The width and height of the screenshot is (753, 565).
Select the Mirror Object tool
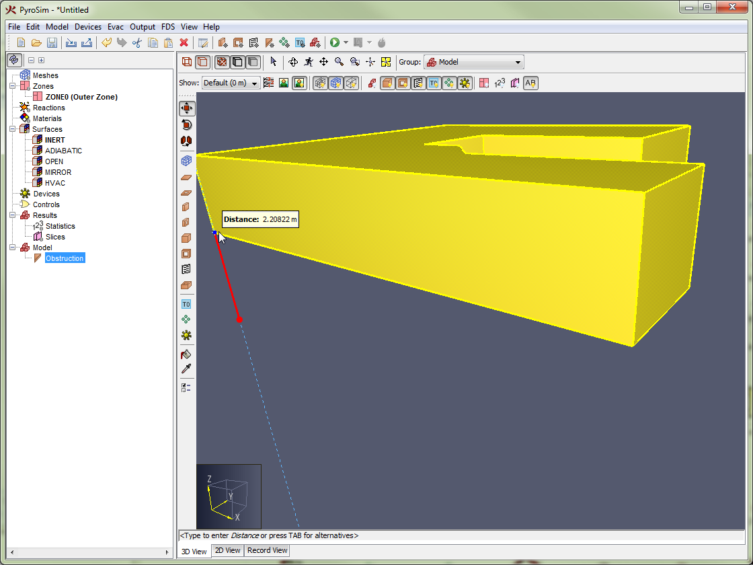click(187, 141)
